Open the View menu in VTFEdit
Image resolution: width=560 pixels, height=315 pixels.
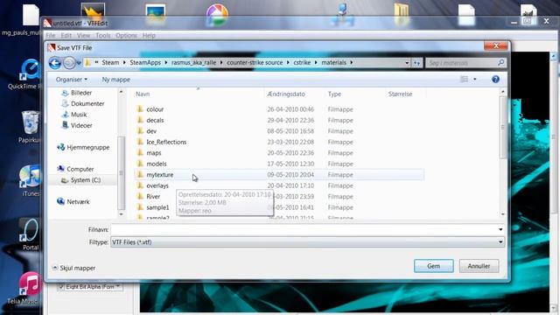click(x=84, y=35)
